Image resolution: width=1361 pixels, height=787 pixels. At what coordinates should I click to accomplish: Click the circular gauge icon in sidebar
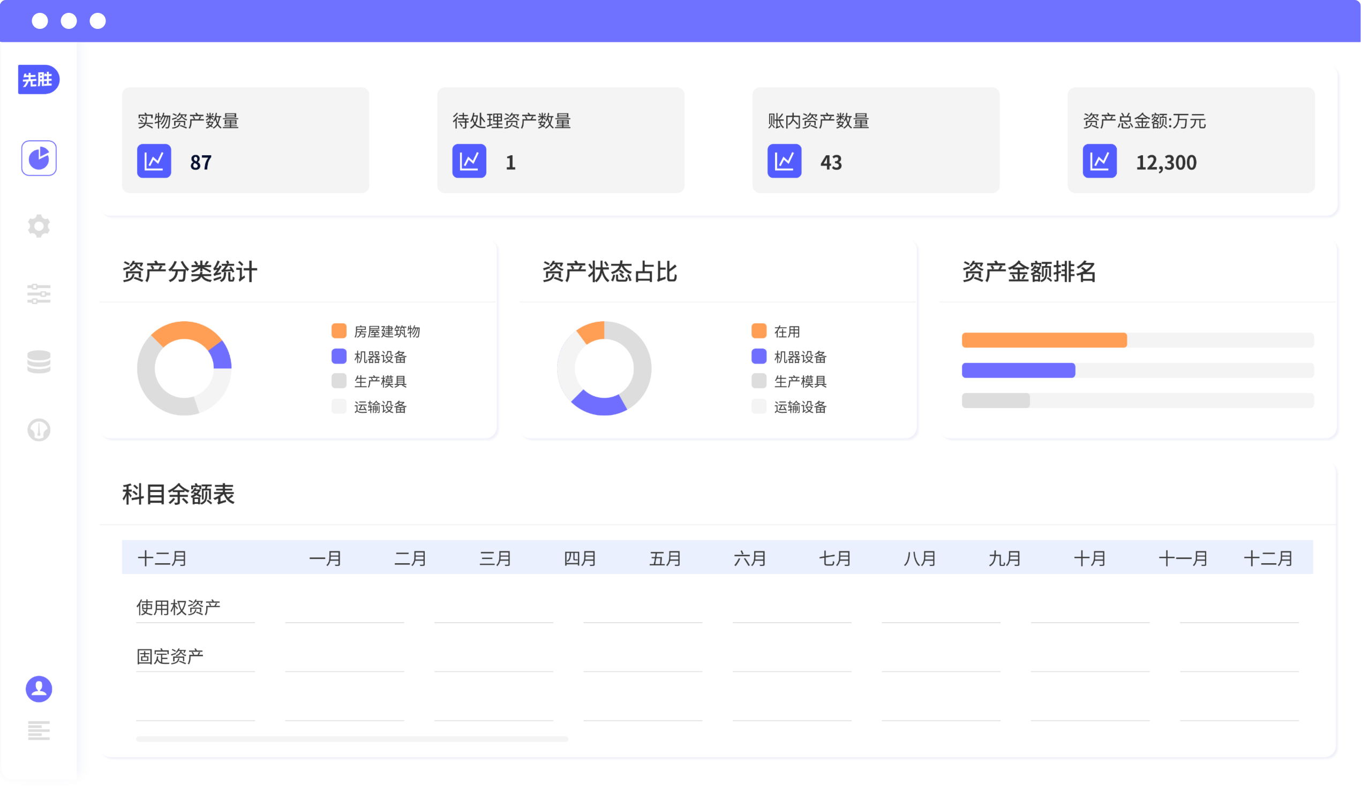[39, 430]
